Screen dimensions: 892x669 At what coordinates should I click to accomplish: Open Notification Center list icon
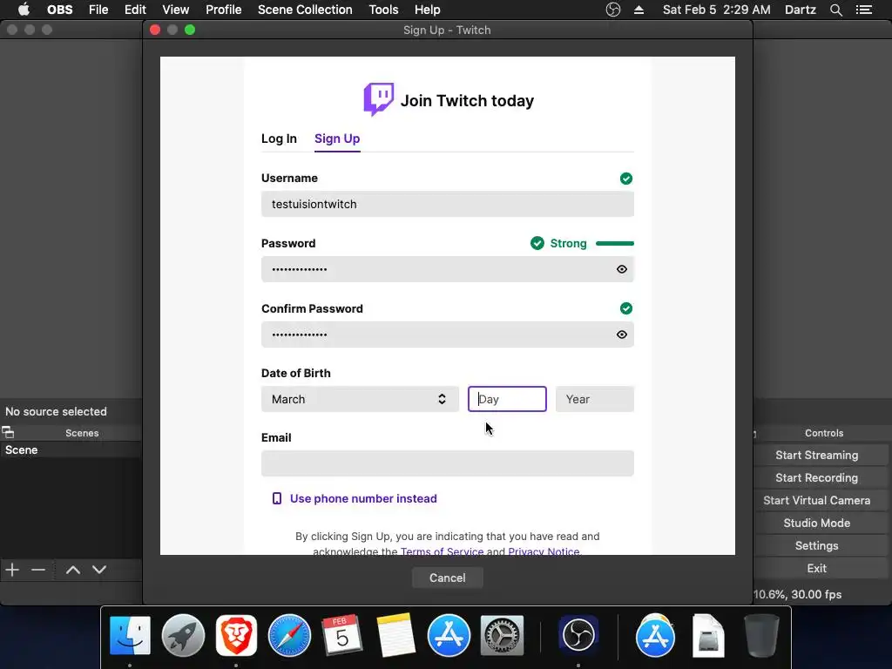(x=863, y=10)
